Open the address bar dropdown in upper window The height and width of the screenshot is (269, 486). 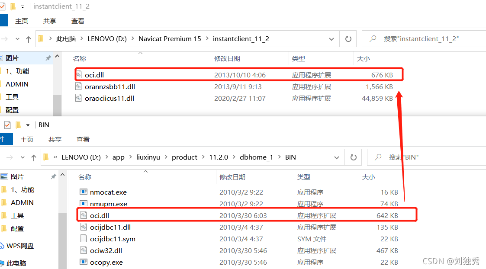(x=332, y=38)
